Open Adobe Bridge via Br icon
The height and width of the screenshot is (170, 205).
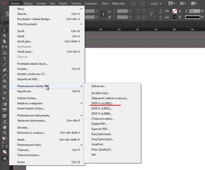click(134, 3)
